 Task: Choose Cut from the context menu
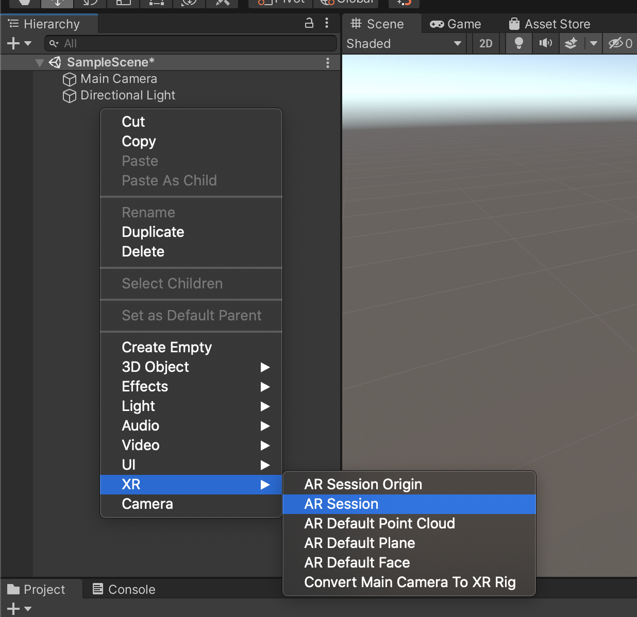point(191,122)
